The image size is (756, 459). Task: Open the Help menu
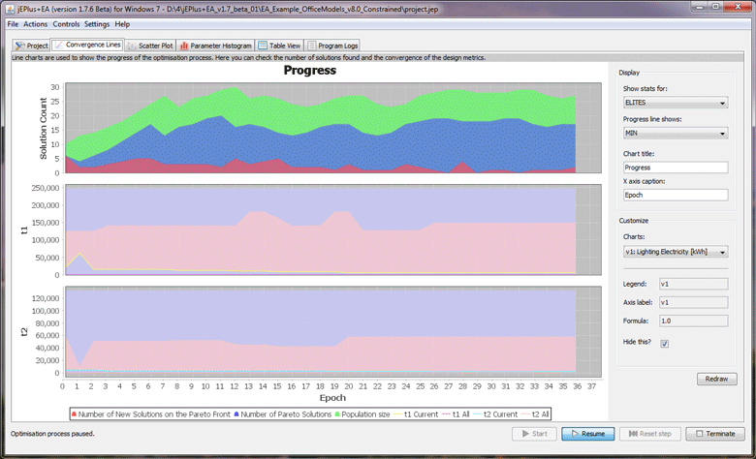coord(122,24)
